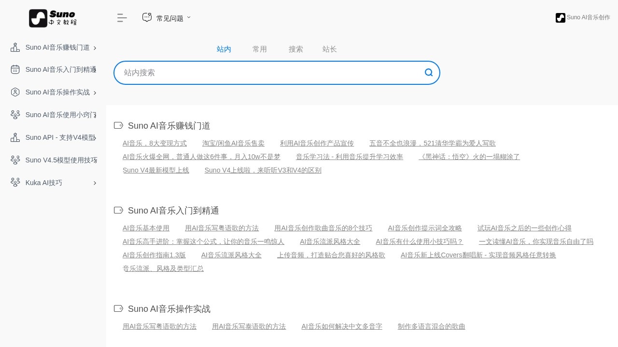Open the link AI音乐基本使用
Screen dimensions: 618x347
(146, 228)
